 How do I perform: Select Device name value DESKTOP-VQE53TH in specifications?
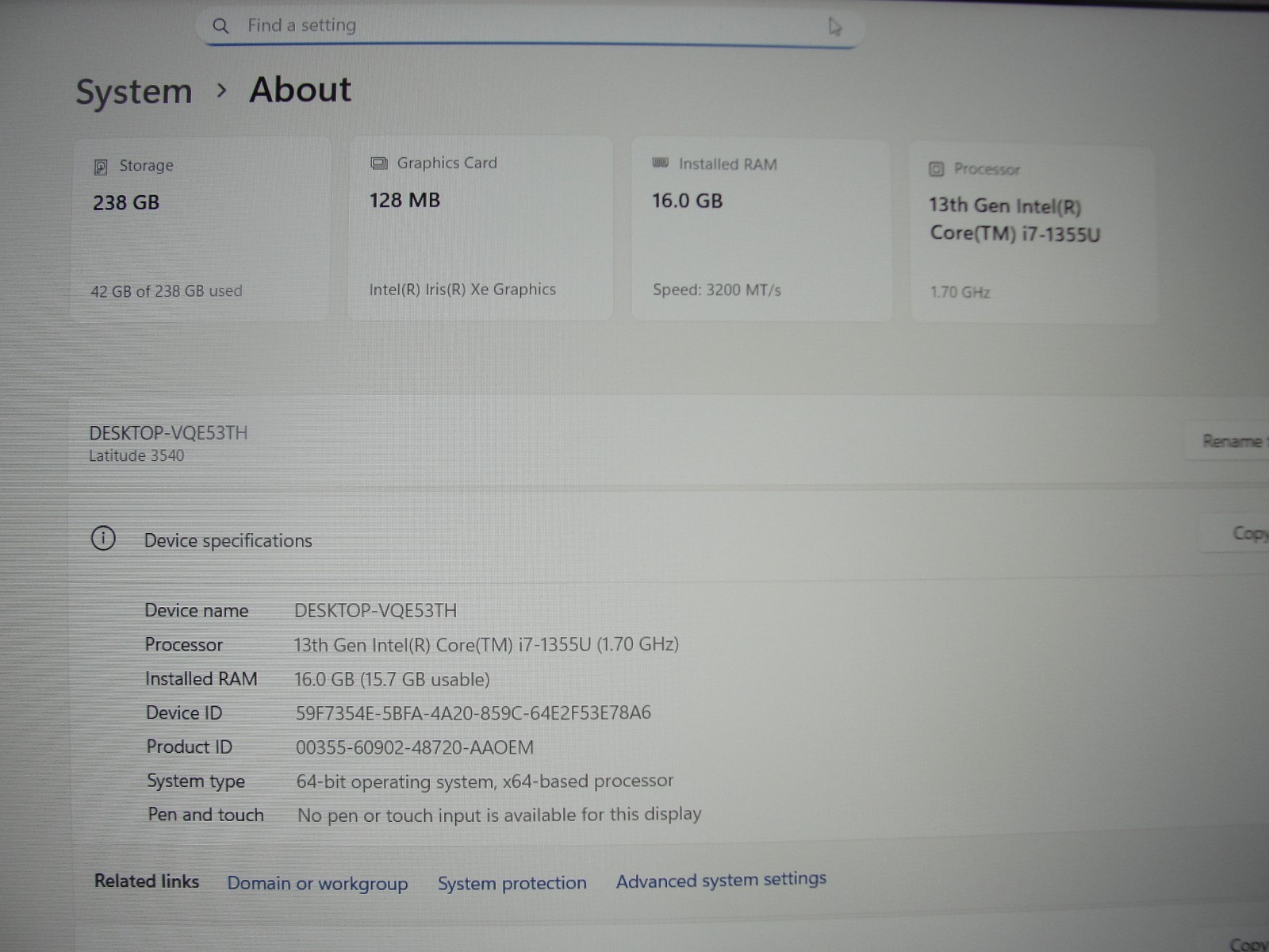[x=376, y=611]
